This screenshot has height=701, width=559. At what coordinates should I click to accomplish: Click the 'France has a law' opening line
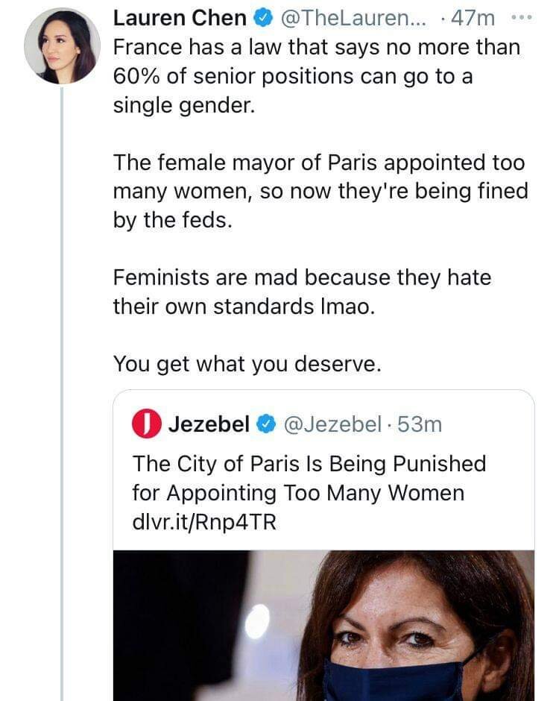tap(317, 47)
